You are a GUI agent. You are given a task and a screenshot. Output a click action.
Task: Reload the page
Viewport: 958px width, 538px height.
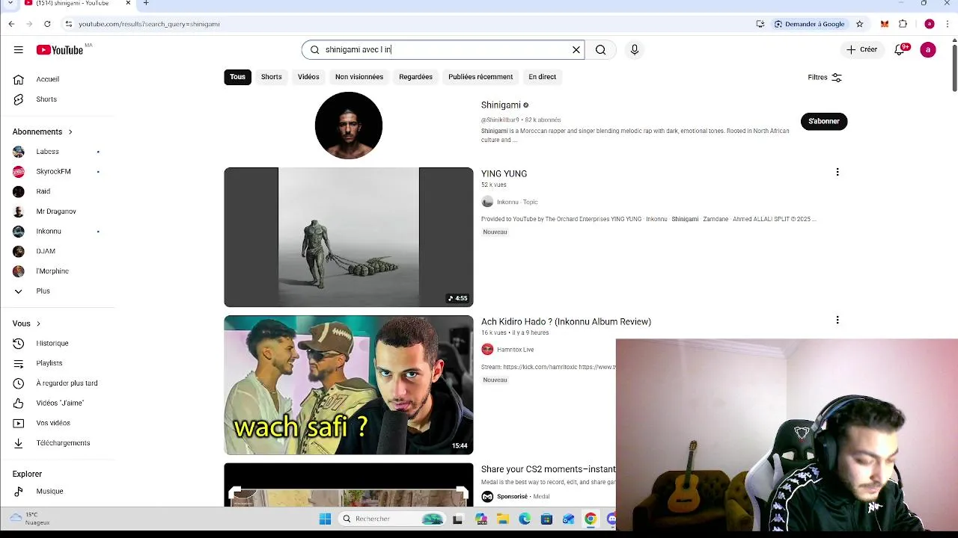[47, 24]
